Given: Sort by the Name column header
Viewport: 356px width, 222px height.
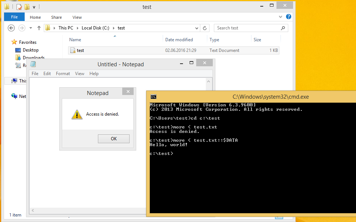Looking at the screenshot, I should pyautogui.click(x=75, y=39).
